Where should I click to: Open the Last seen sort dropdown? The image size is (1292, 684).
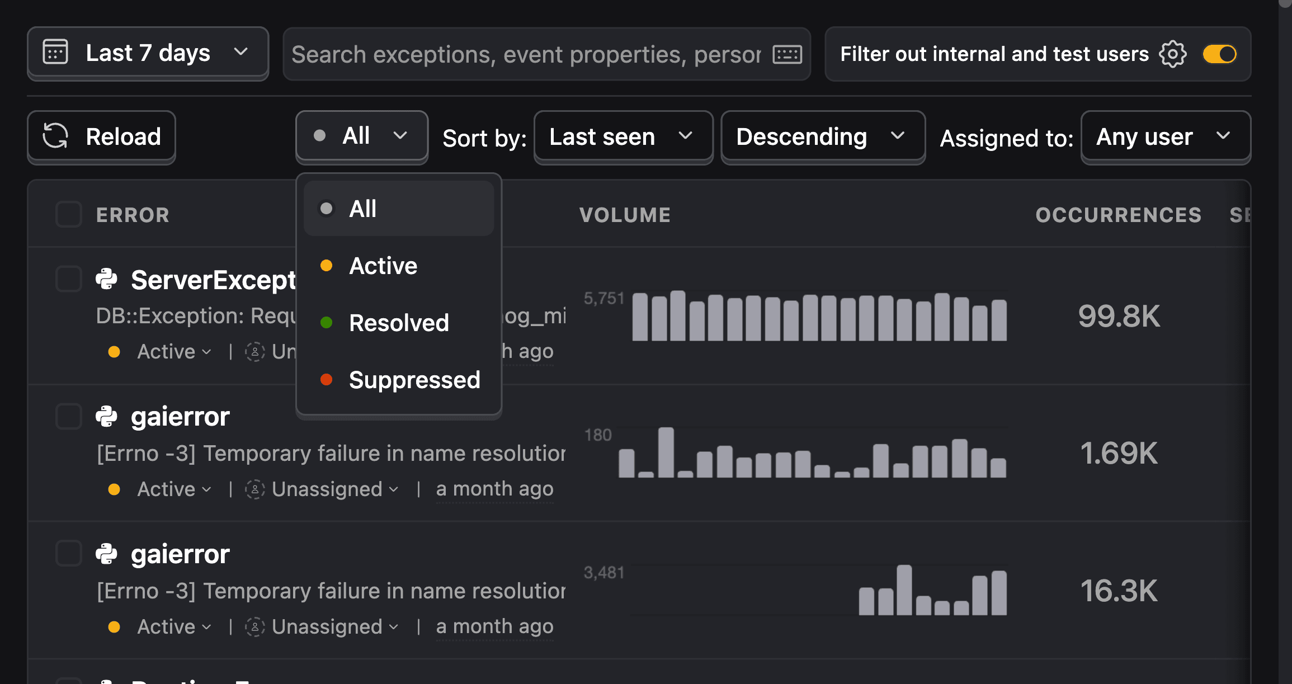tap(624, 136)
